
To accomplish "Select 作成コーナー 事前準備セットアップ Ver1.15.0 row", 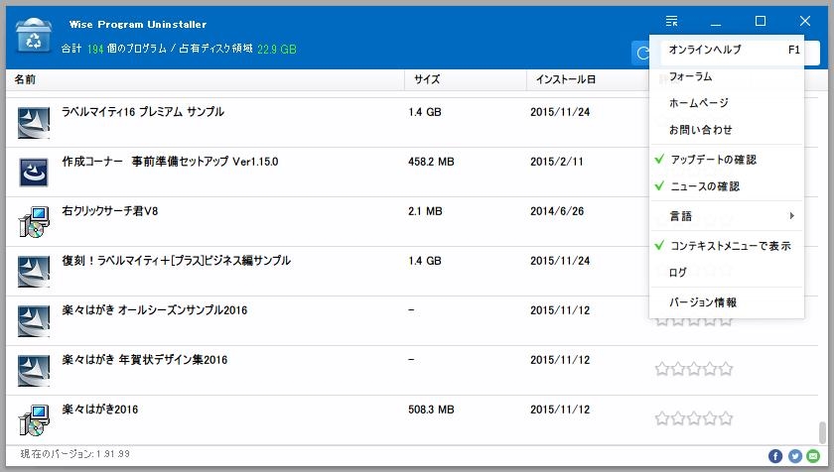I will coord(412,172).
